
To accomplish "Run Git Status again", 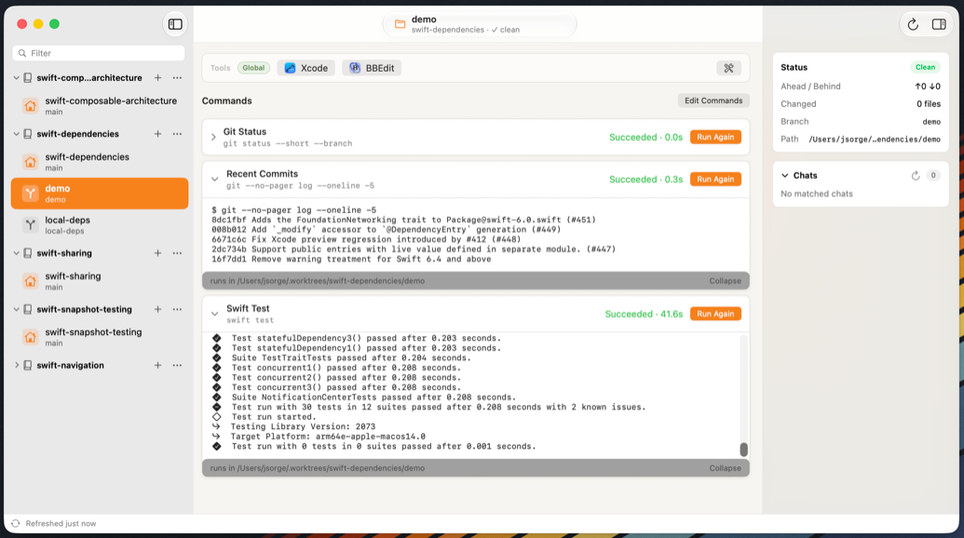I will point(715,137).
